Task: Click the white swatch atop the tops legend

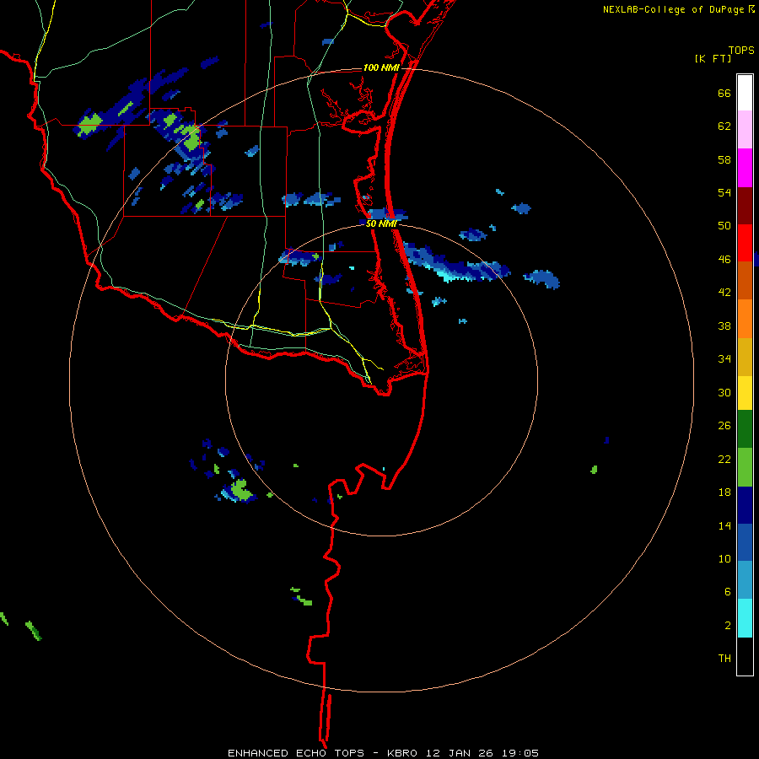Action: tap(745, 93)
